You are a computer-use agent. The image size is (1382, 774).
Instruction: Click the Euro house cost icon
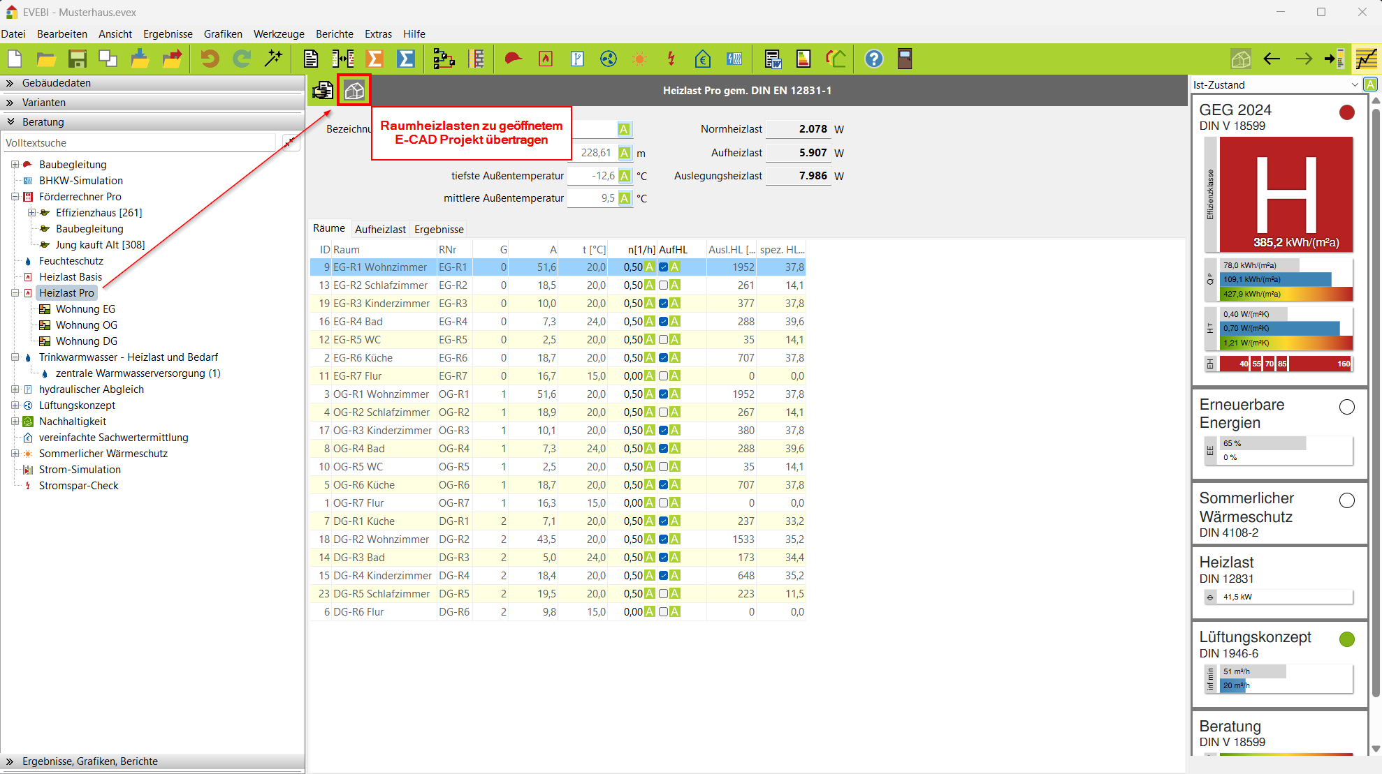click(x=703, y=59)
